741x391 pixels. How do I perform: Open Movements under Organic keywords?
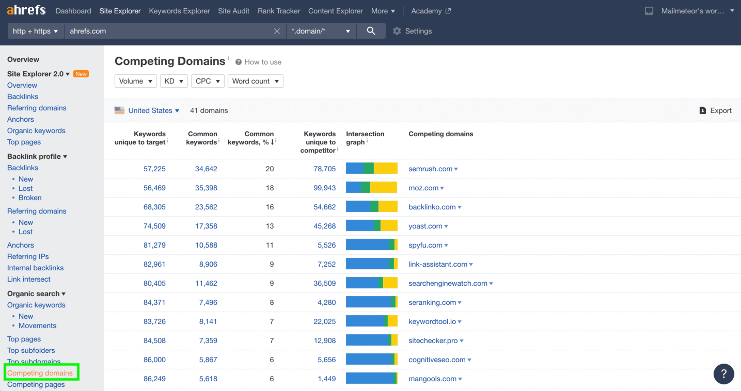tap(37, 325)
